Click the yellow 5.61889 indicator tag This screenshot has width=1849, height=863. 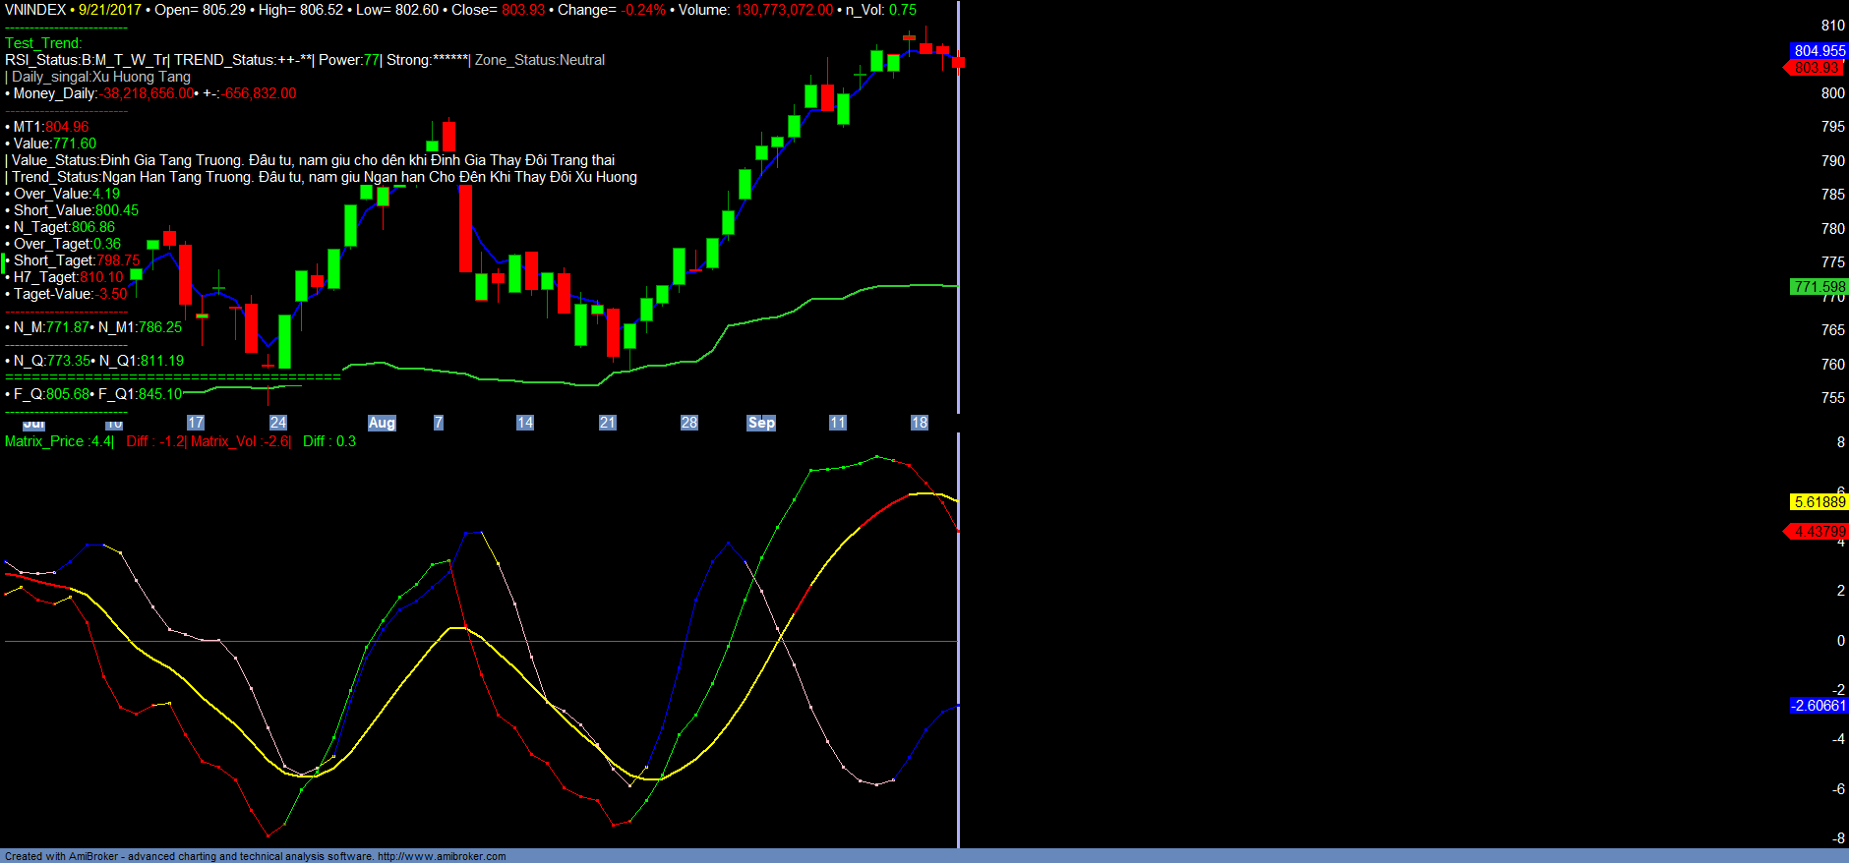click(x=1819, y=502)
